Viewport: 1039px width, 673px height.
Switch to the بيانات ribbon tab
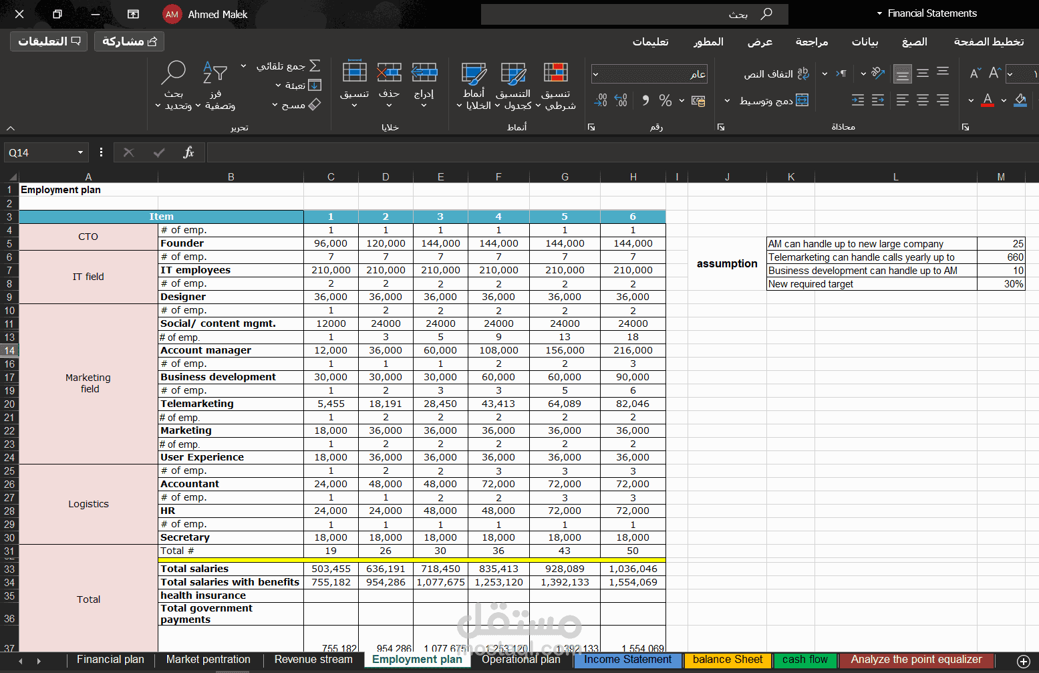[865, 41]
